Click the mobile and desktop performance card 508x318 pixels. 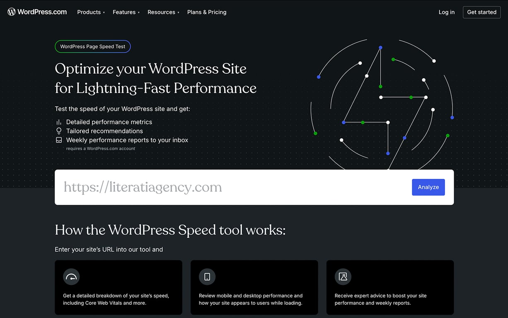click(254, 287)
